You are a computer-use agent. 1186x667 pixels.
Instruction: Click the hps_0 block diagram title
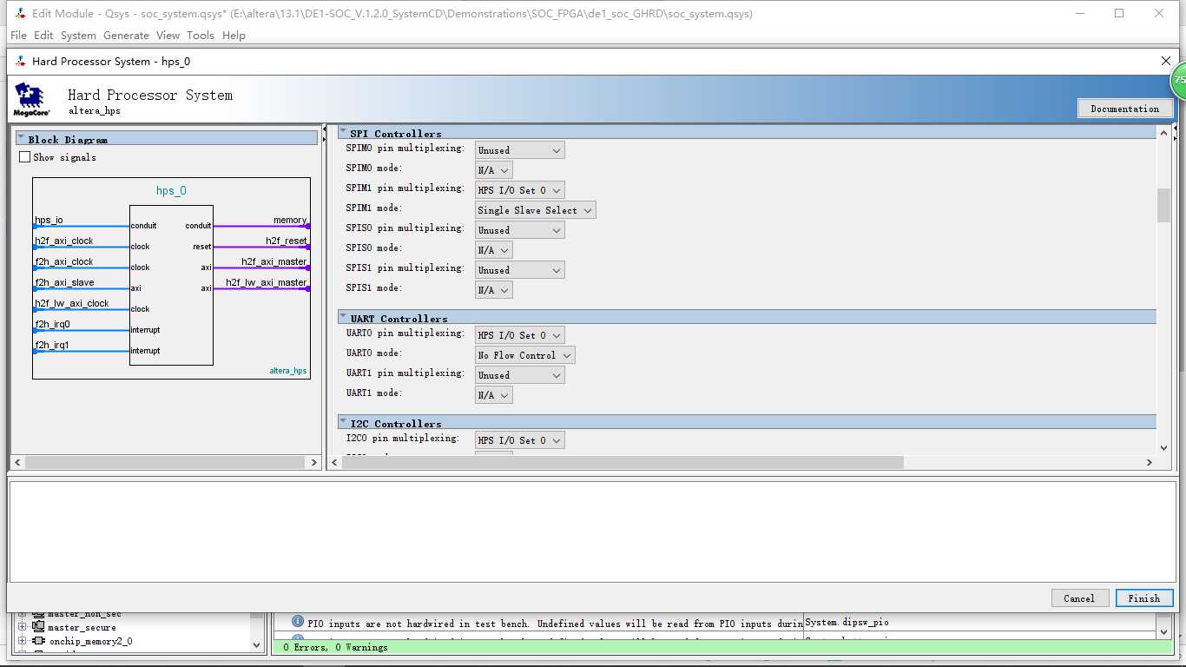coord(171,191)
